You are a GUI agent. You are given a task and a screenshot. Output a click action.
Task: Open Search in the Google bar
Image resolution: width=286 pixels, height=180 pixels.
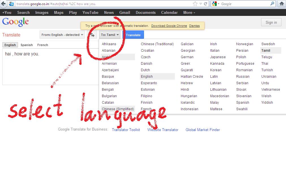pyautogui.click(x=23, y=12)
